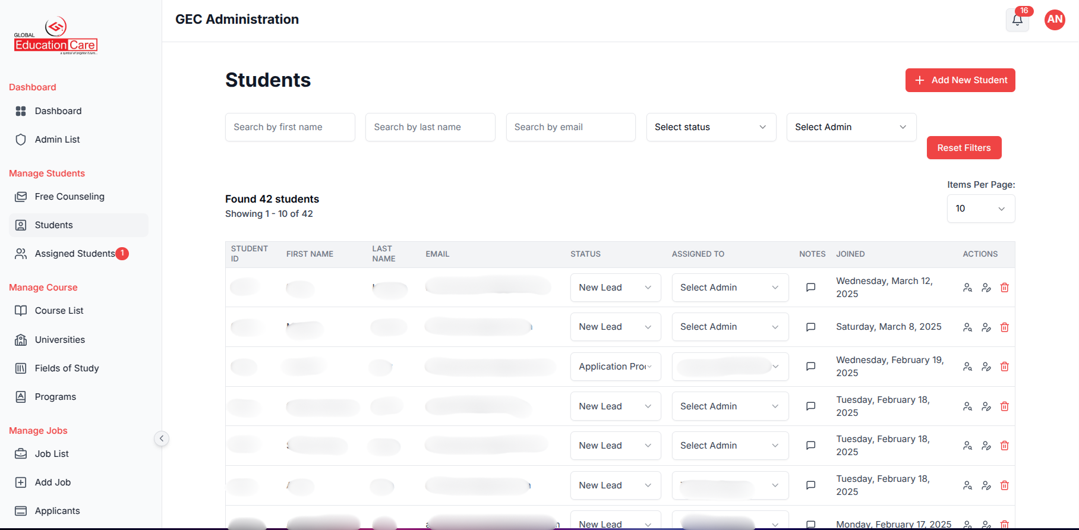
Task: Delete the student who joined February 19
Action: point(1004,367)
